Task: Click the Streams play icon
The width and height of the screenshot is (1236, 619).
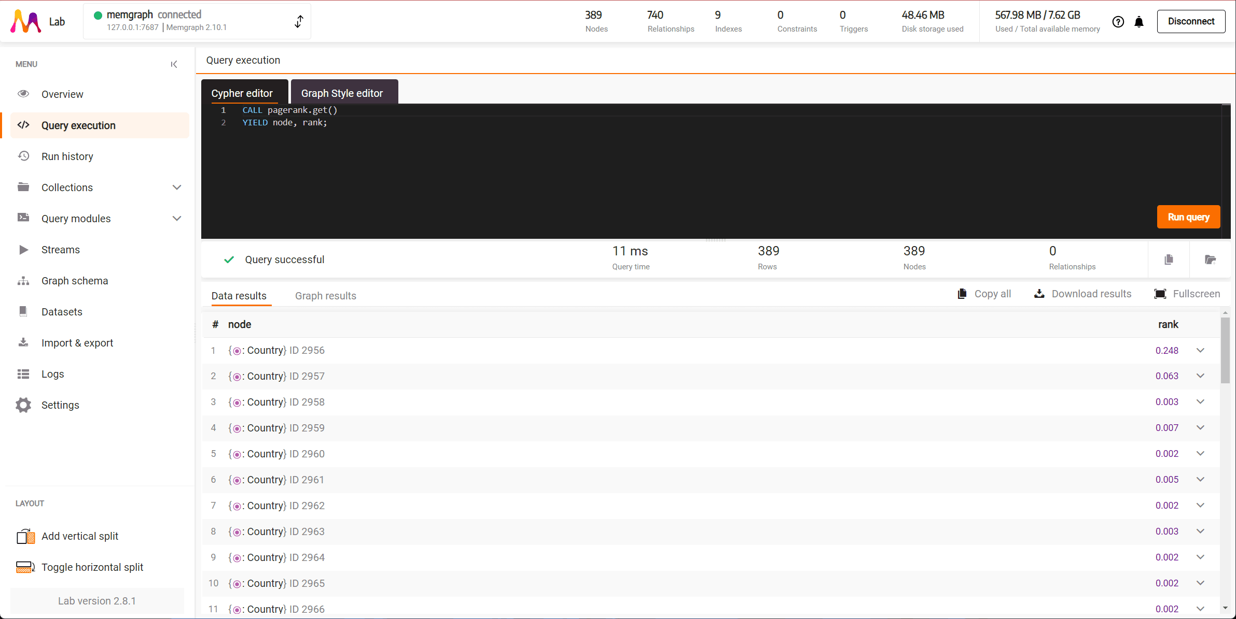Action: (23, 250)
